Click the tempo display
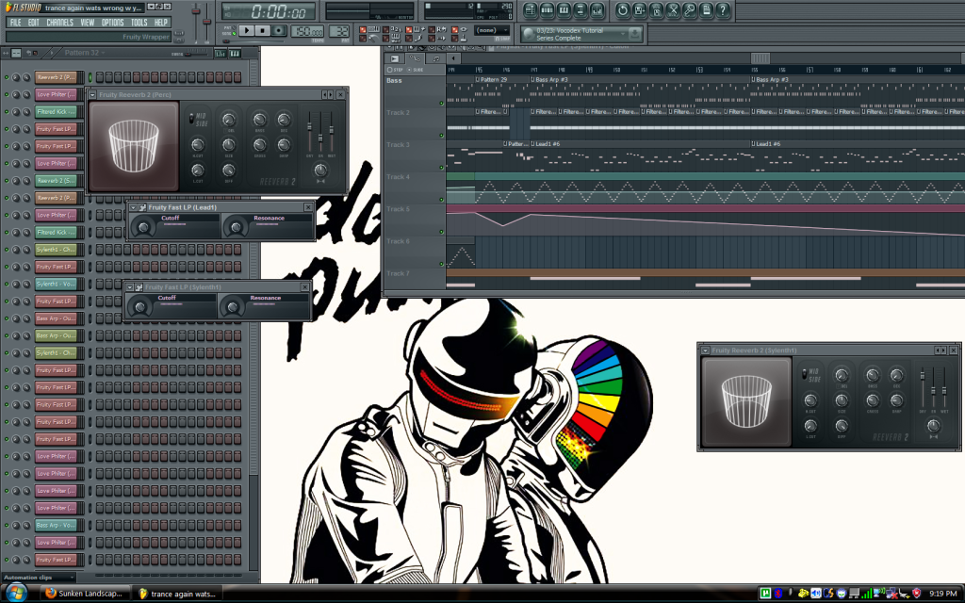Viewport: 965px width, 603px height. [307, 31]
